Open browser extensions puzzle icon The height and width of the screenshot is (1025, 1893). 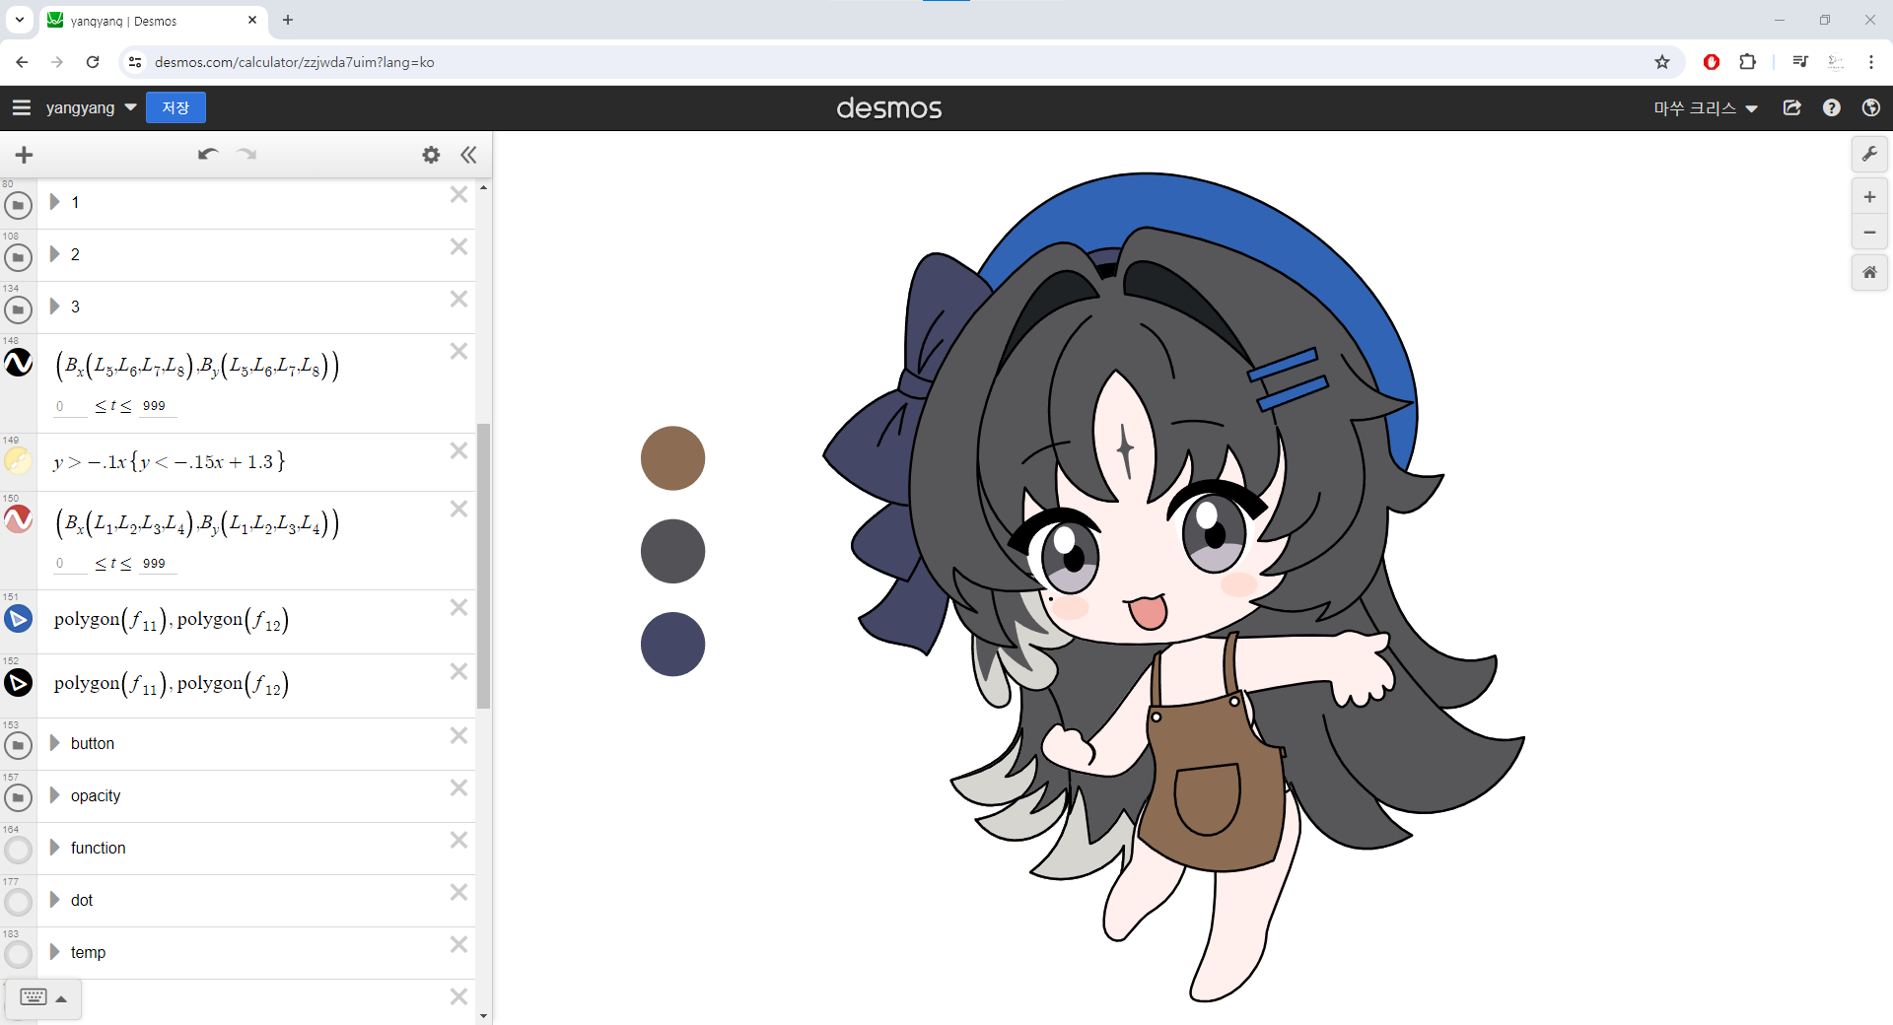coord(1747,62)
